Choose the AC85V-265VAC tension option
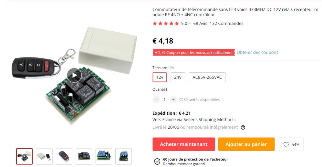Viewport: 322px width, 167px height. (x=207, y=77)
